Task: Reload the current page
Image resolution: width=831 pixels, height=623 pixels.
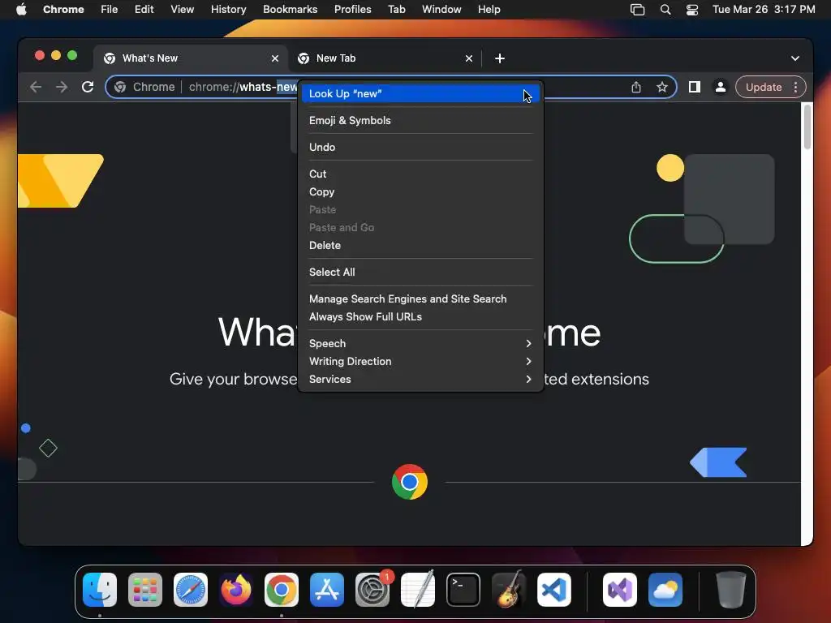Action: click(88, 87)
